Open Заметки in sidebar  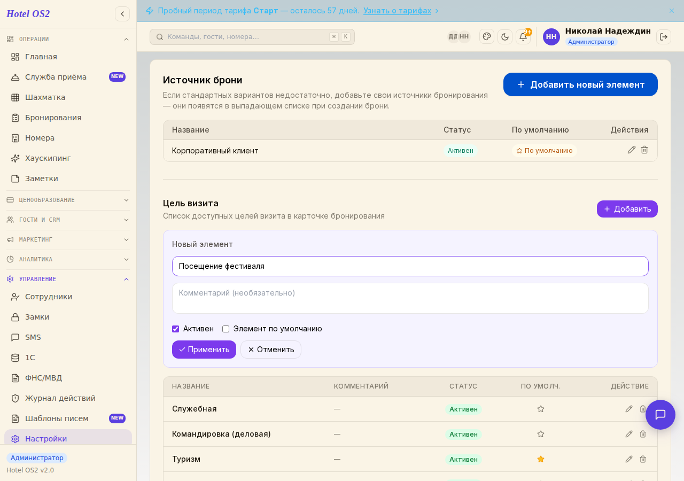coord(68,179)
